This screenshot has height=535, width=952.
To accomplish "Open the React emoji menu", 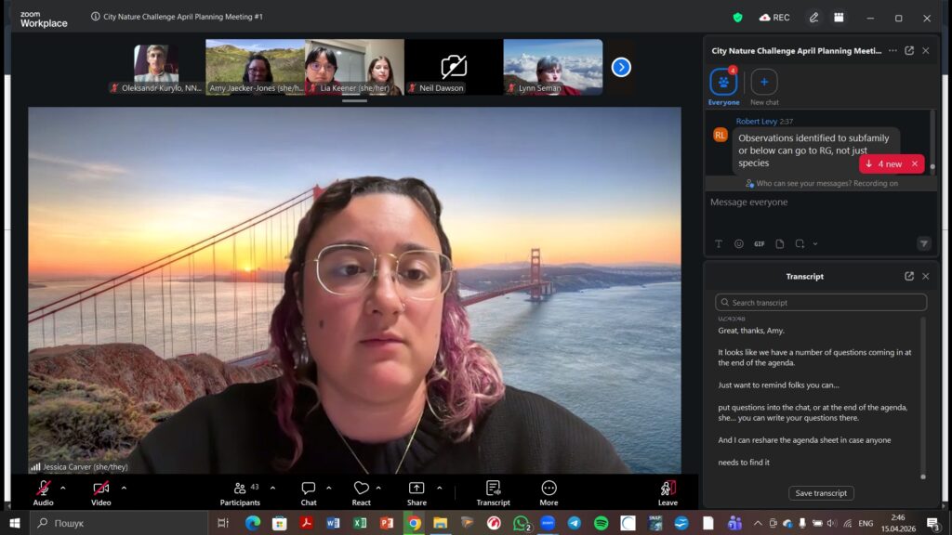I will click(x=362, y=489).
